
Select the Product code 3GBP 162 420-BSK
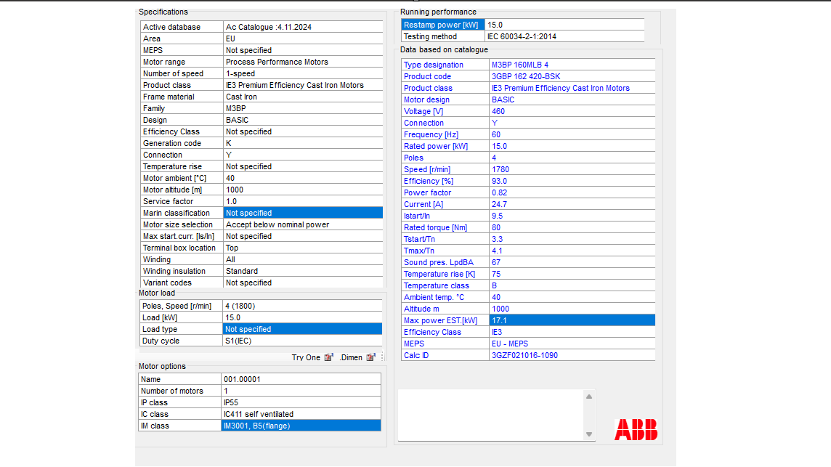pos(572,76)
